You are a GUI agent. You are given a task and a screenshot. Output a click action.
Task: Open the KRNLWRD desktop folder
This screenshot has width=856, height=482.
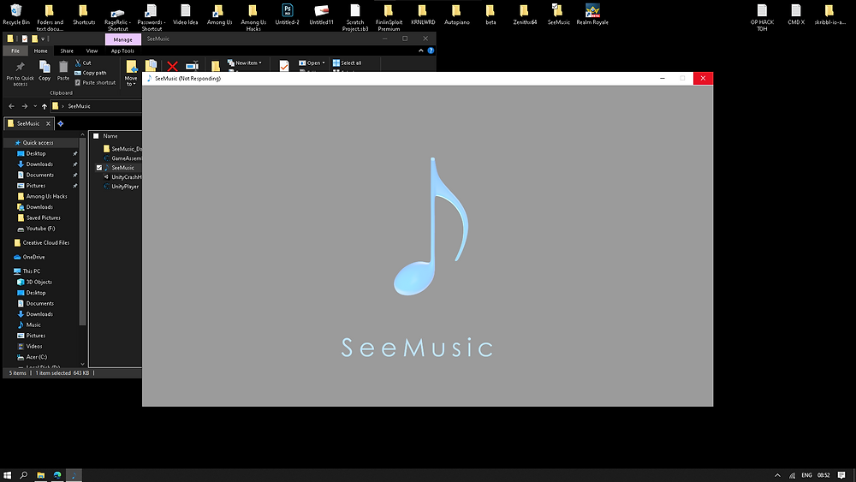point(423,15)
